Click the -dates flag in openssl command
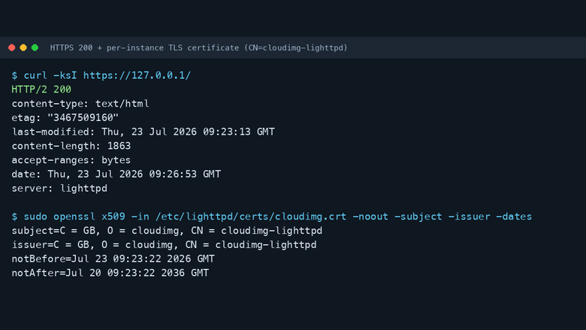This screenshot has width=586, height=330. [514, 216]
